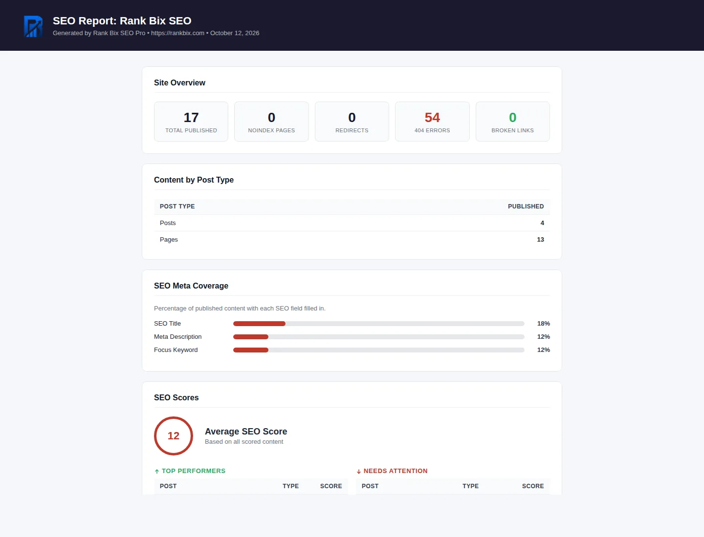This screenshot has width=704, height=537.
Task: Click the red down arrow beside Needs Attention
Action: 359,472
